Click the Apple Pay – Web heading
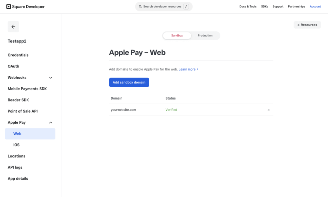The image size is (328, 197). (x=137, y=52)
